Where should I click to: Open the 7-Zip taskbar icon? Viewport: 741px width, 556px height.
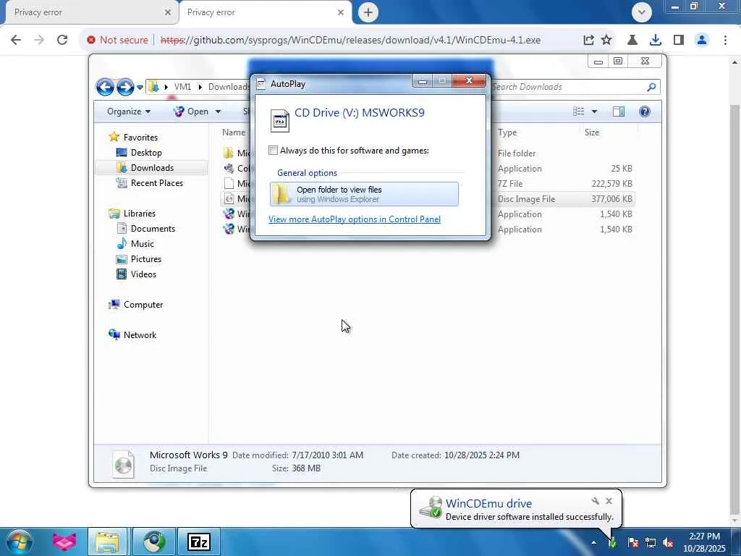pyautogui.click(x=198, y=542)
